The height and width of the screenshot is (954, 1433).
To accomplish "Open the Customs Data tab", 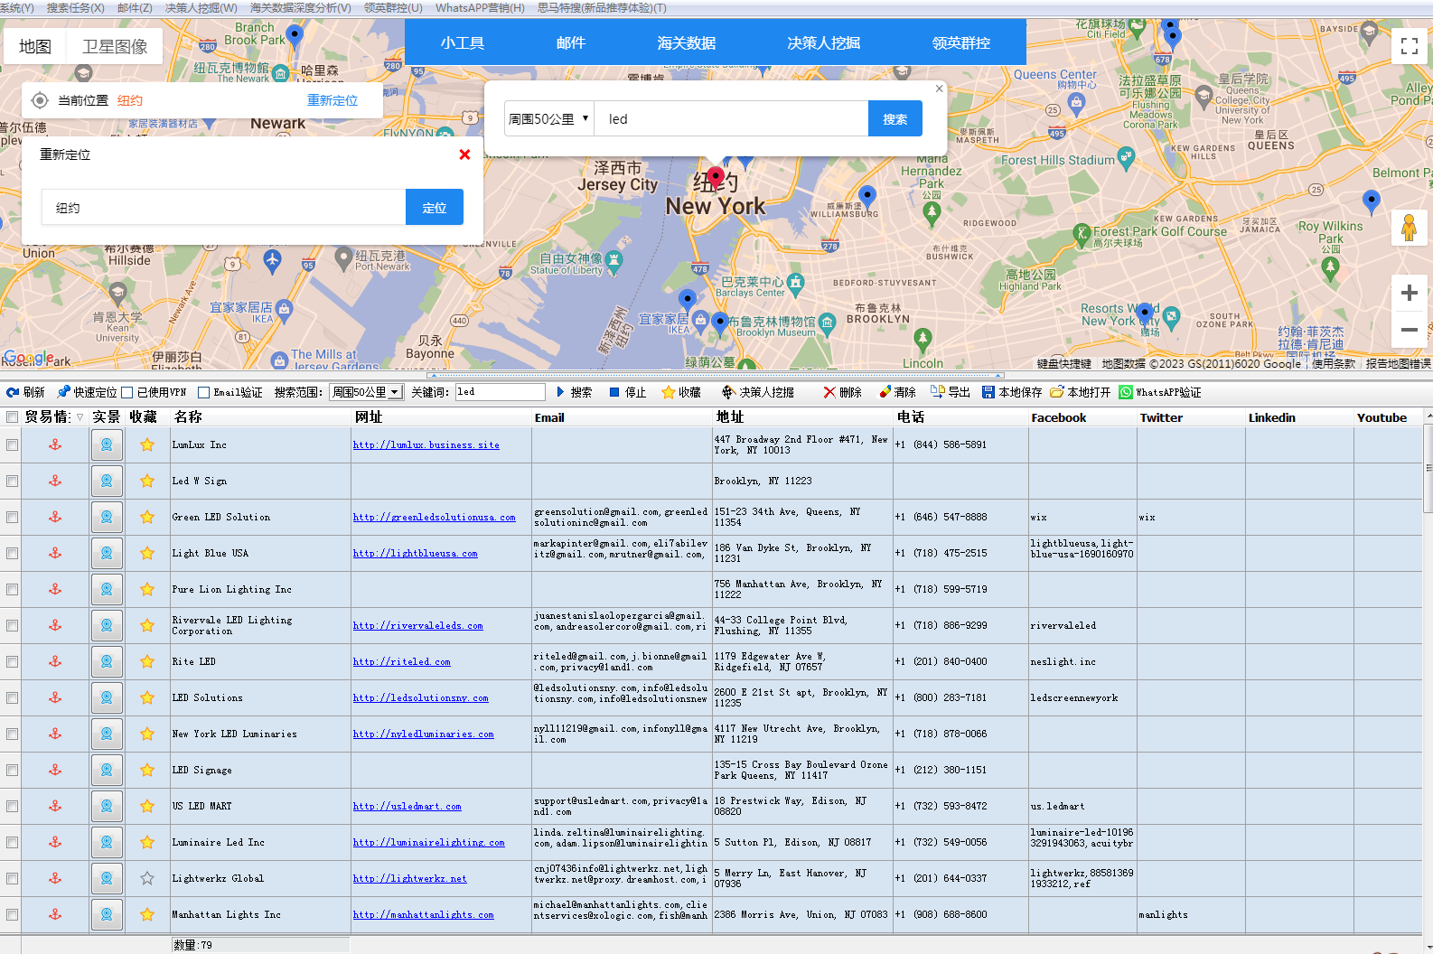I will 687,42.
